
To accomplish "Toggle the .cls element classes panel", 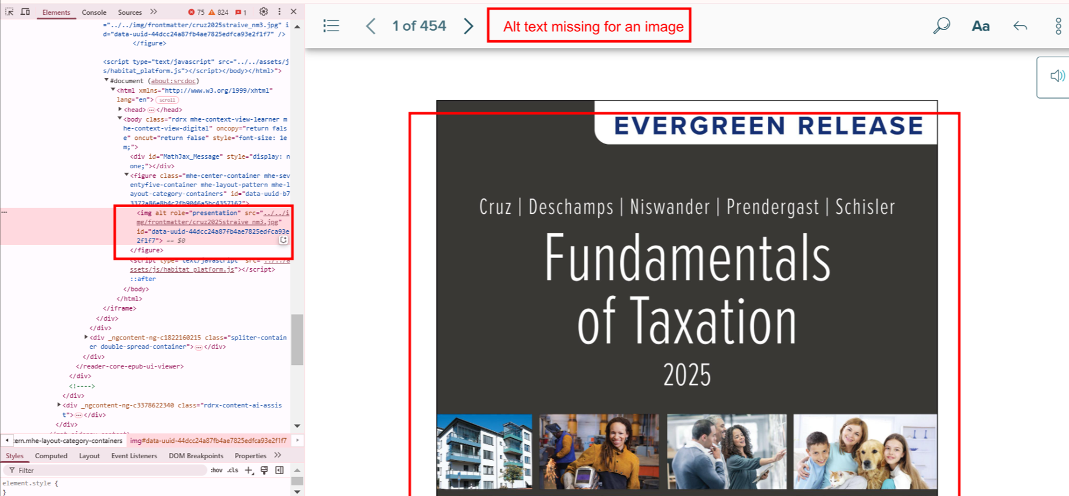I will point(233,471).
